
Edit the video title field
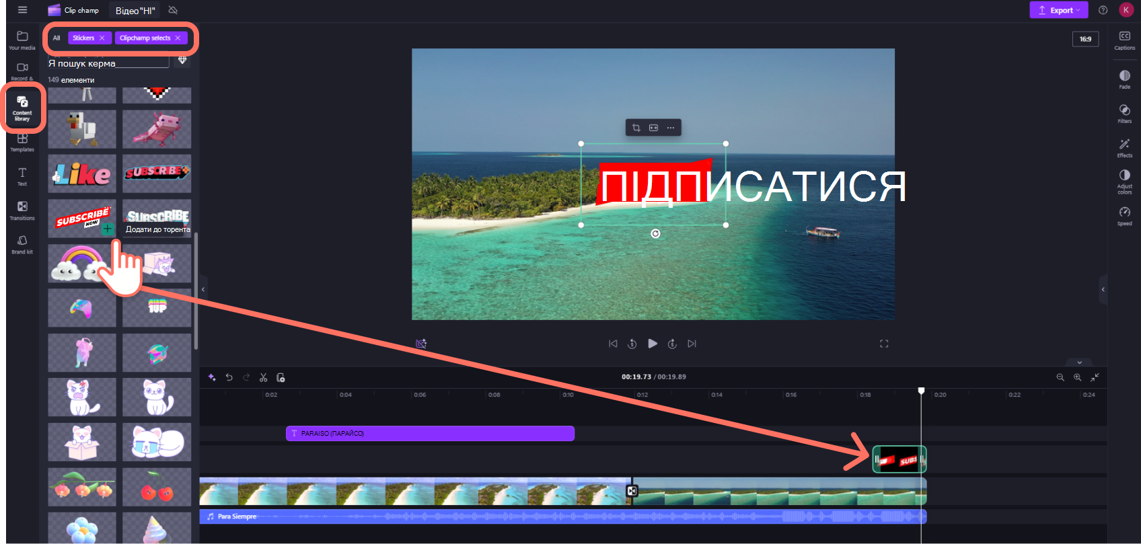click(x=135, y=11)
